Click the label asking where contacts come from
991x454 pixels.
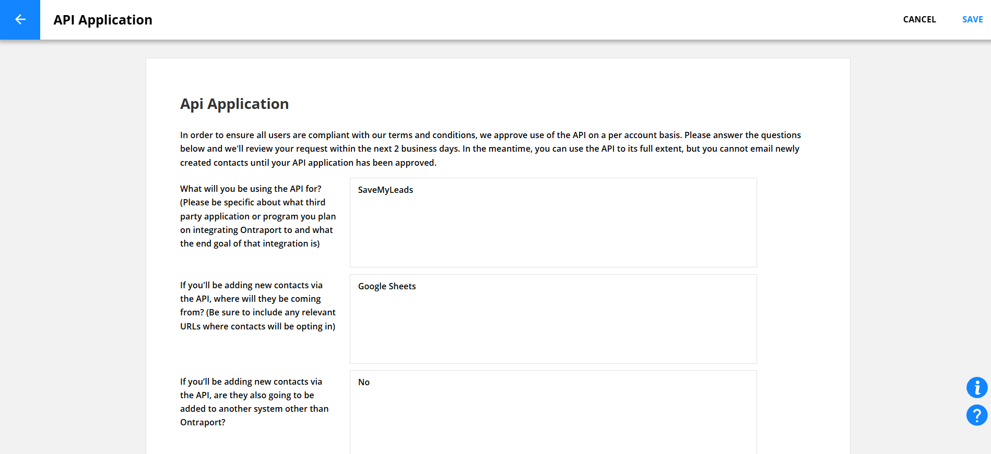click(x=257, y=306)
